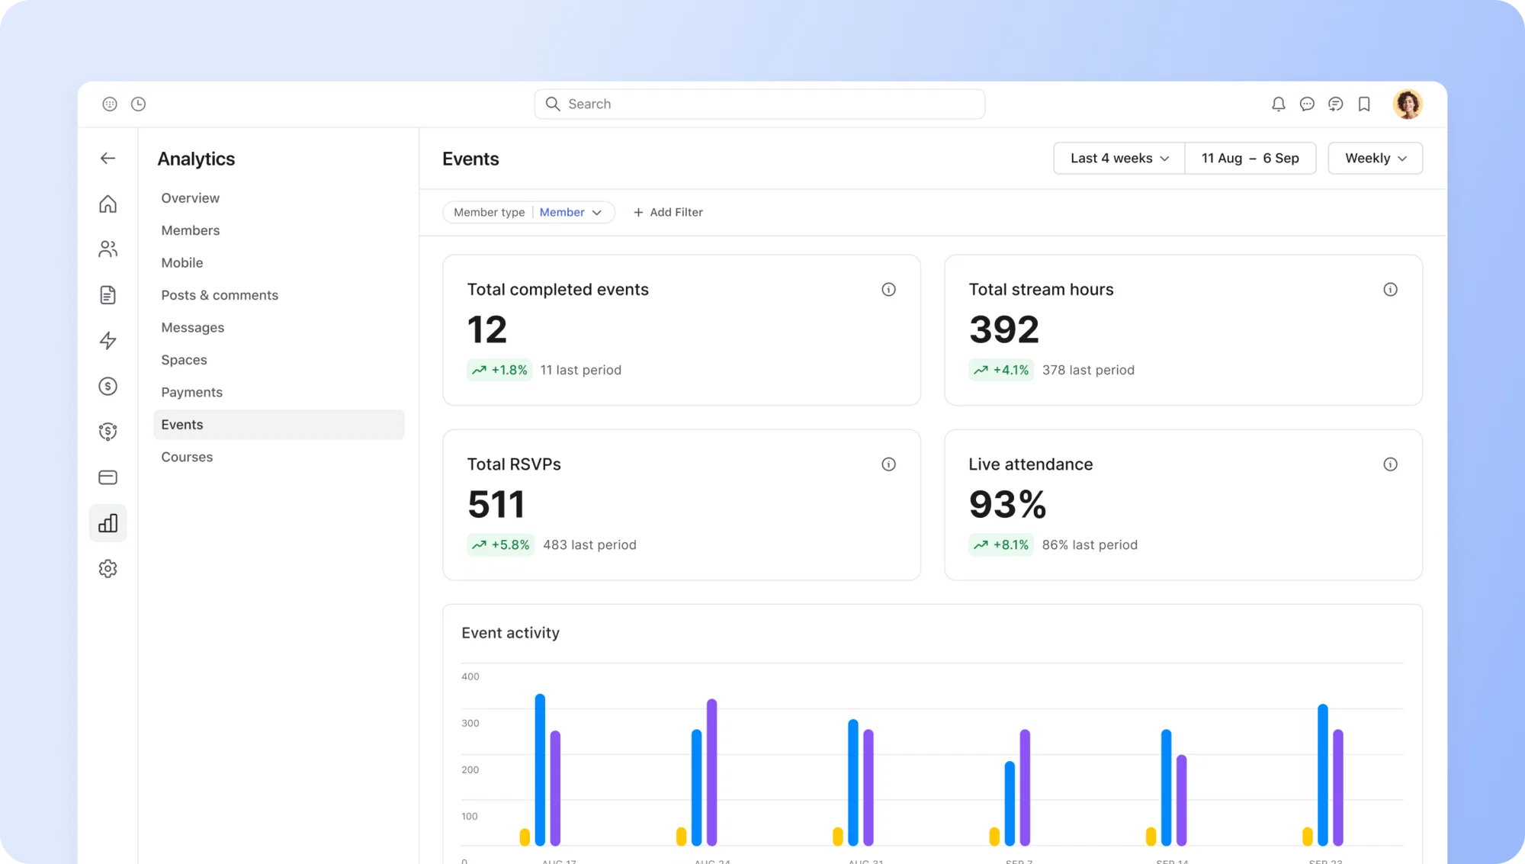1525x864 pixels.
Task: Open the notifications bell icon
Action: coord(1279,104)
